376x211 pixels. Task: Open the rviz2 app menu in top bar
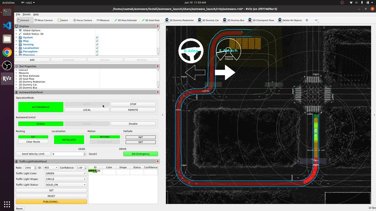click(x=28, y=3)
